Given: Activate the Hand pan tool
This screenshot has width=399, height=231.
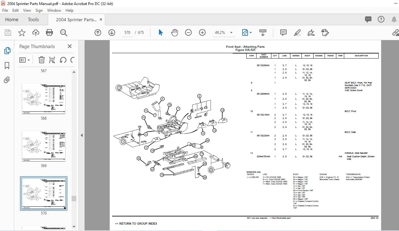Looking at the screenshot, I should point(174,33).
